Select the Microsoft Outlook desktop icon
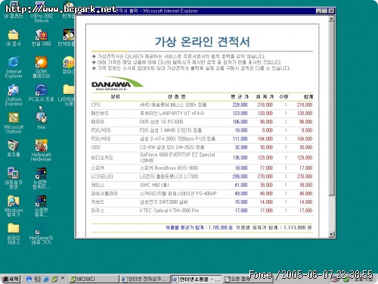 pyautogui.click(x=14, y=123)
